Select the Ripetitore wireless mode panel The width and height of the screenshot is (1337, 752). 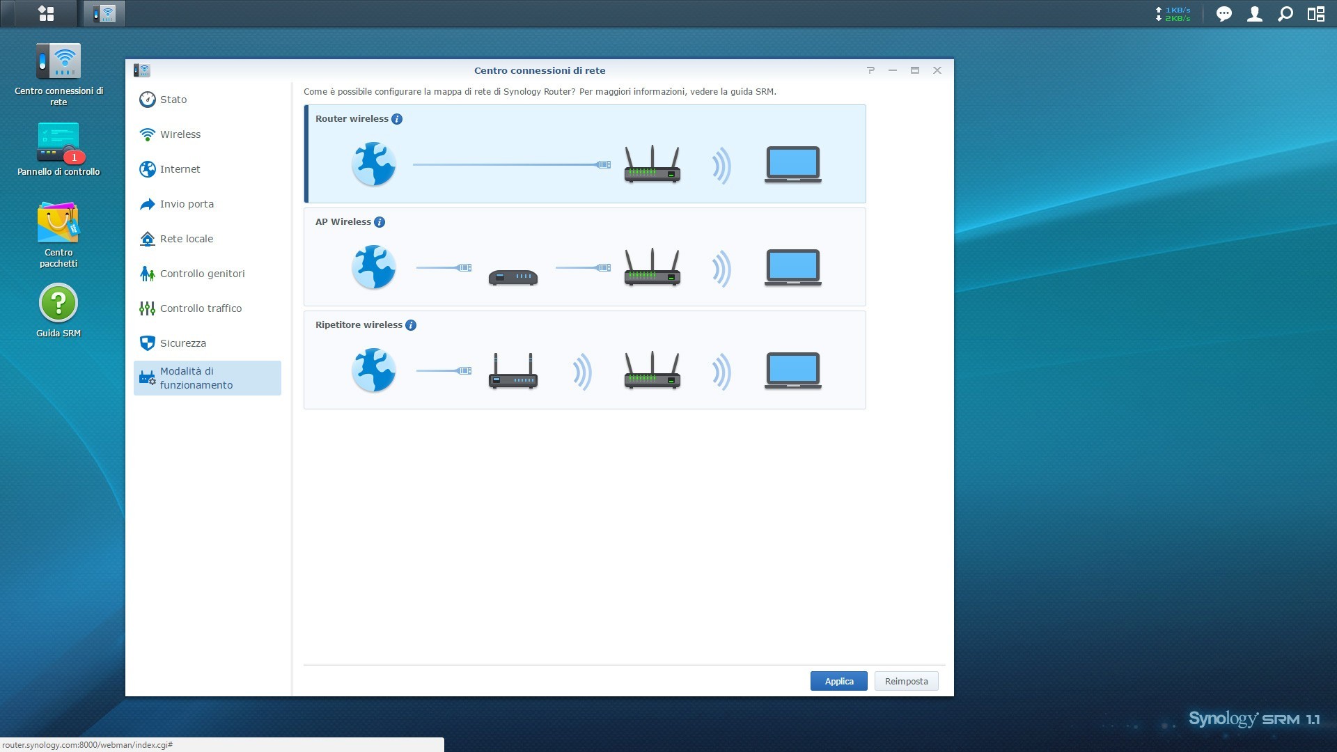584,360
